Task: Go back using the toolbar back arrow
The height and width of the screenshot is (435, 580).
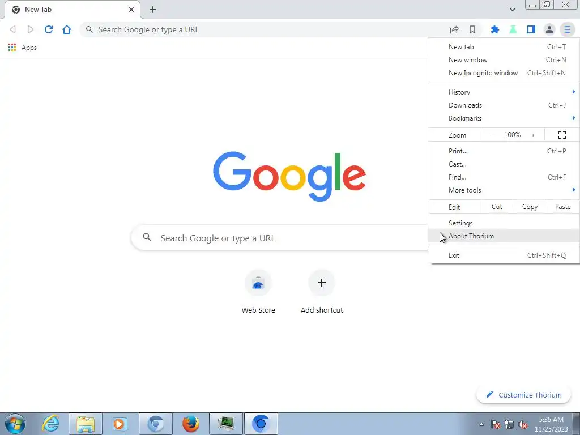Action: (12, 29)
